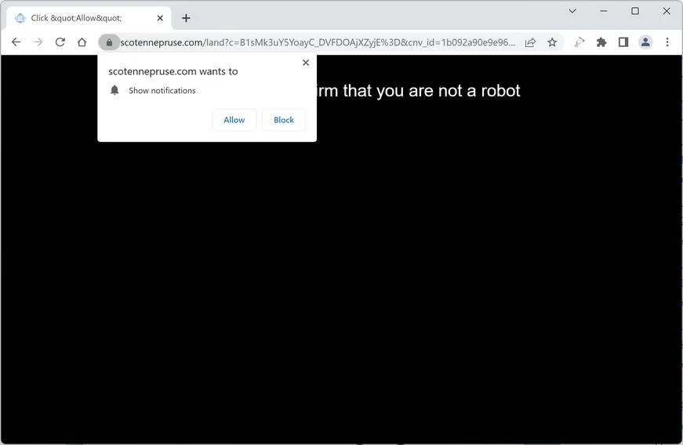This screenshot has height=445, width=683.
Task: Open Chrome's three-dot menu
Action: 667,42
